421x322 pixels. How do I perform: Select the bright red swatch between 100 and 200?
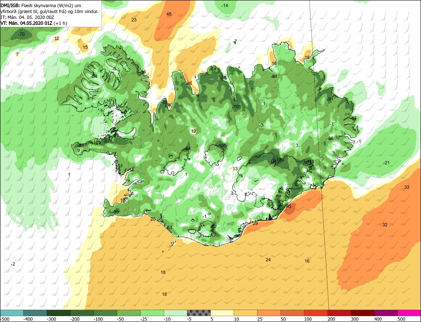point(315,313)
